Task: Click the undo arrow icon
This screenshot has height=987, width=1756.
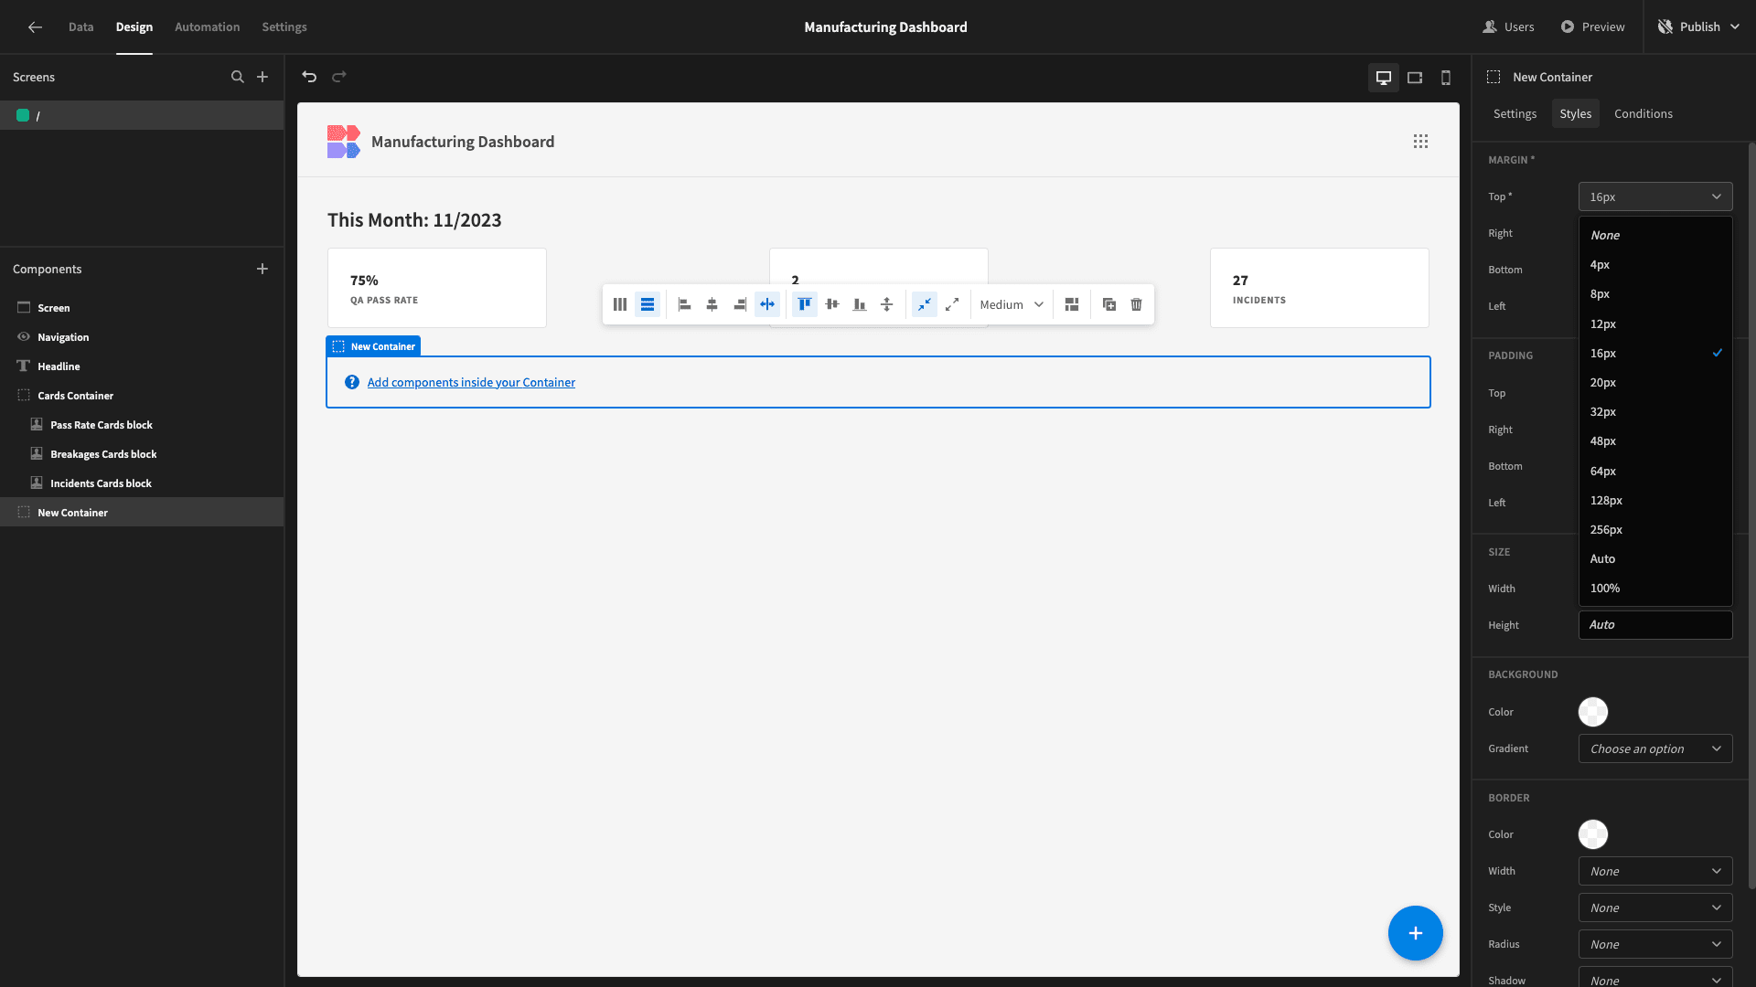Action: point(309,77)
